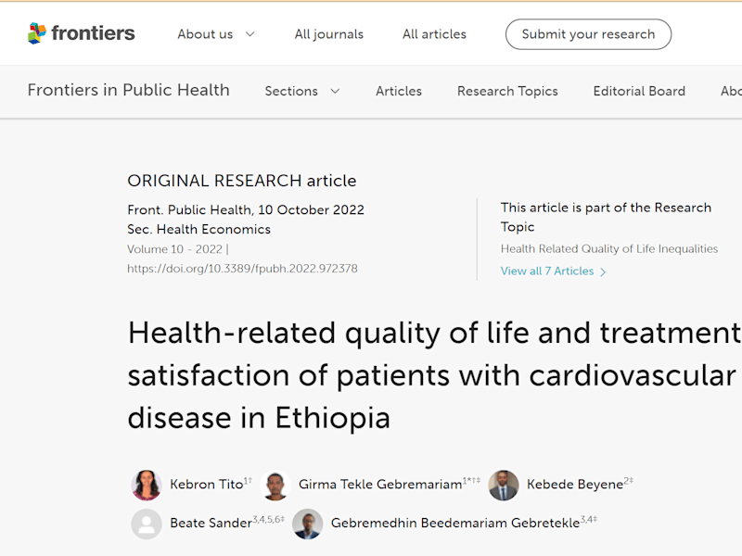
Task: Click Submit your research button
Action: pyautogui.click(x=588, y=34)
